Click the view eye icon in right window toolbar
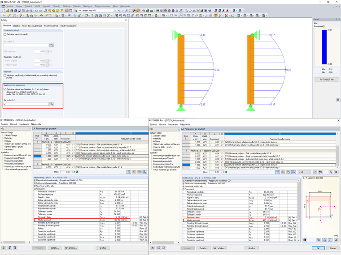The image size is (341, 255). (x=336, y=172)
